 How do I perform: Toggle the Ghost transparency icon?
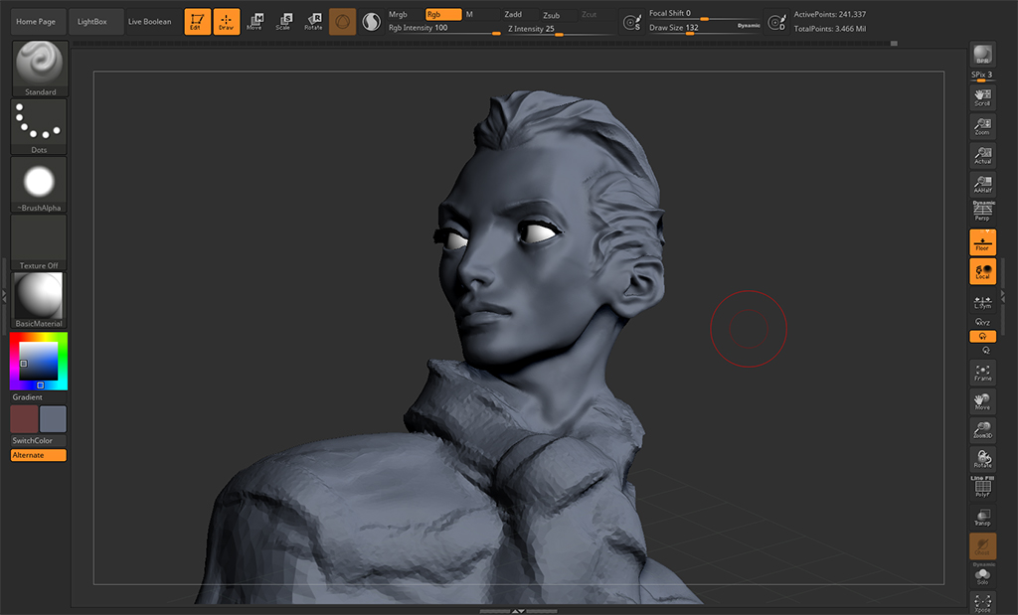click(x=982, y=545)
